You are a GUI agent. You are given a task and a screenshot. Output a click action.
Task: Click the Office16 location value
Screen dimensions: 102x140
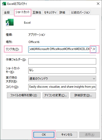[x=34, y=42]
